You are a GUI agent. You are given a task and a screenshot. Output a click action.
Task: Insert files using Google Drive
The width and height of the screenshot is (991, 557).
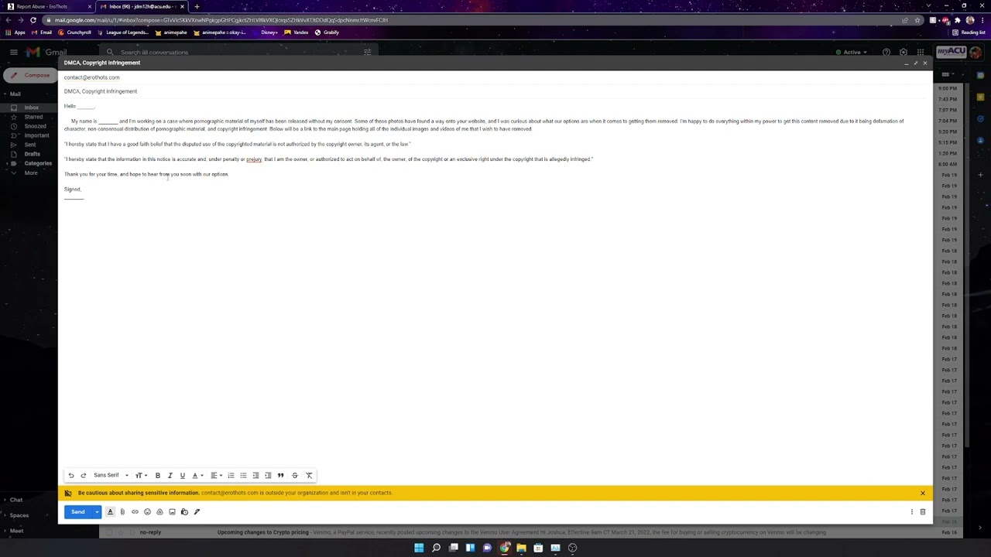pos(159,511)
